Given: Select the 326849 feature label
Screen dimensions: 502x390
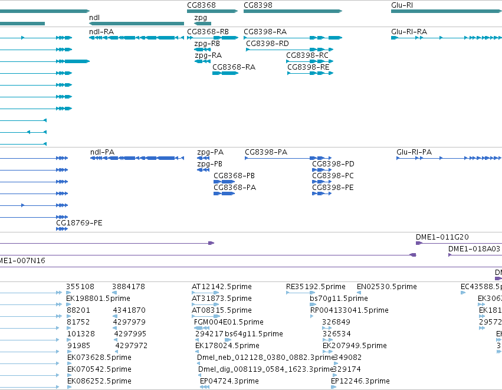Looking at the screenshot, I should pyautogui.click(x=336, y=322).
